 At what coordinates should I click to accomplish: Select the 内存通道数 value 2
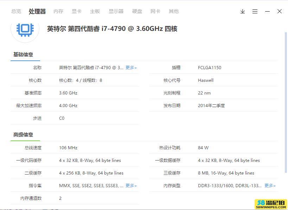click(60, 198)
